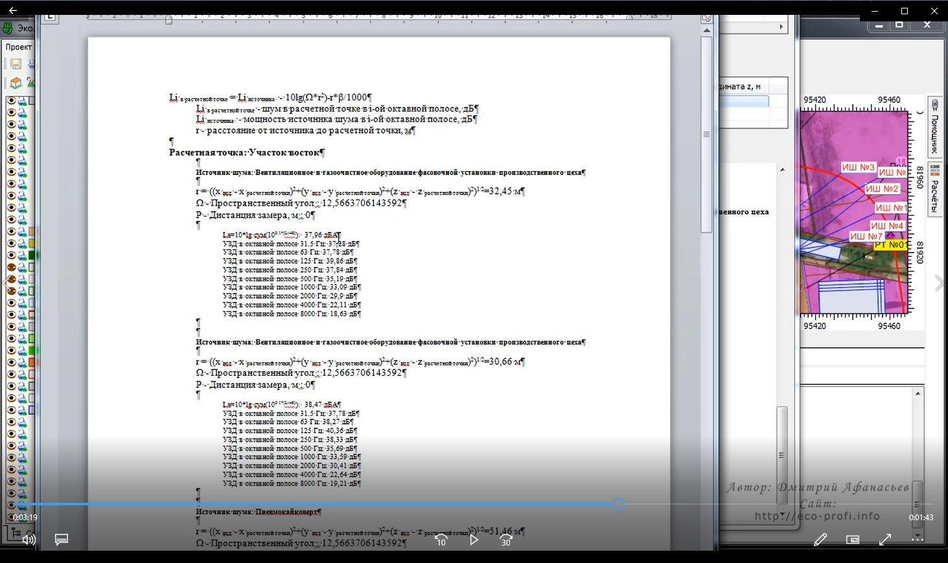Viewport: 948px width, 563px height.
Task: Open the subtitles and captions menu
Action: 62,539
